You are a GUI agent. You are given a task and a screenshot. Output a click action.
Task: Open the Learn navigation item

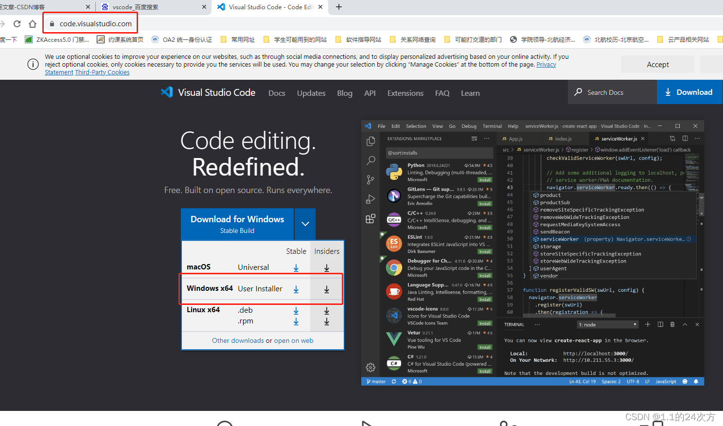click(470, 93)
